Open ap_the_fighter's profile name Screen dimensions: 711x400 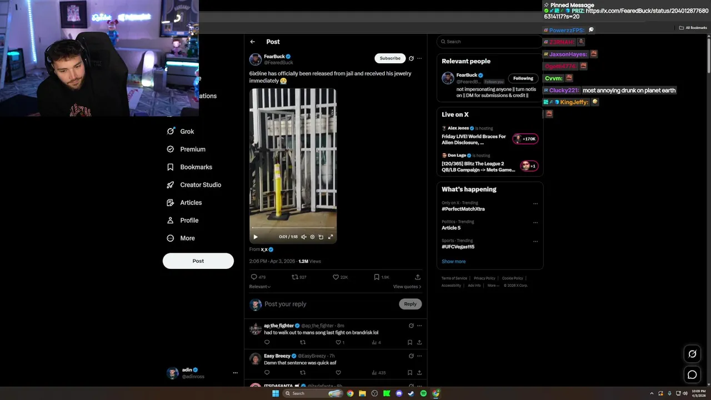pos(279,326)
